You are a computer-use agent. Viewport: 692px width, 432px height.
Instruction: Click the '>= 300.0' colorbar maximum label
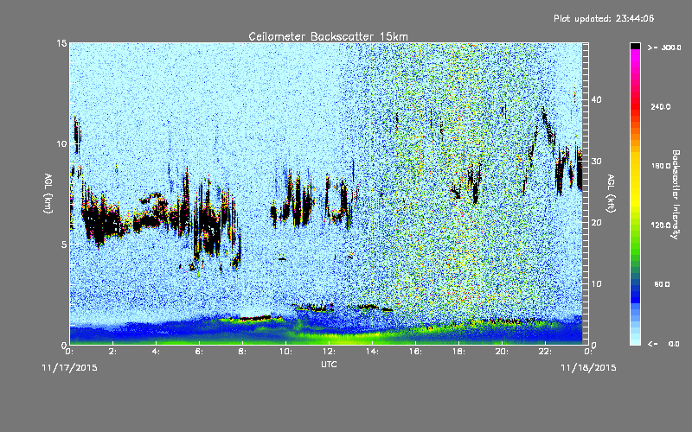(664, 48)
